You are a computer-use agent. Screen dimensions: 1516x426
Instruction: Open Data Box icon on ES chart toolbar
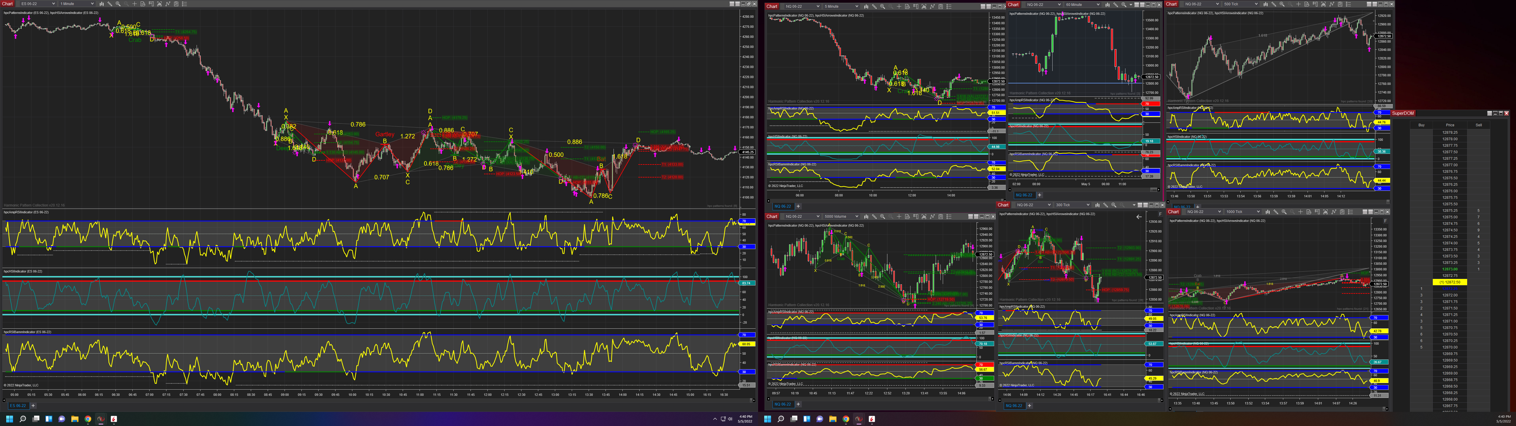click(143, 4)
